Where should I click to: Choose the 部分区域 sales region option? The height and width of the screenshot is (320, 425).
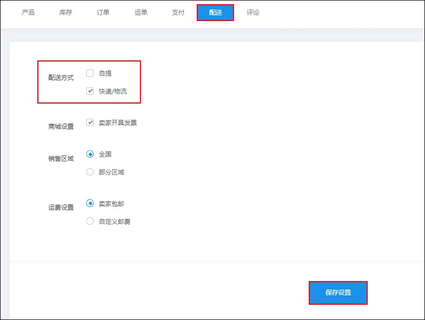click(90, 172)
